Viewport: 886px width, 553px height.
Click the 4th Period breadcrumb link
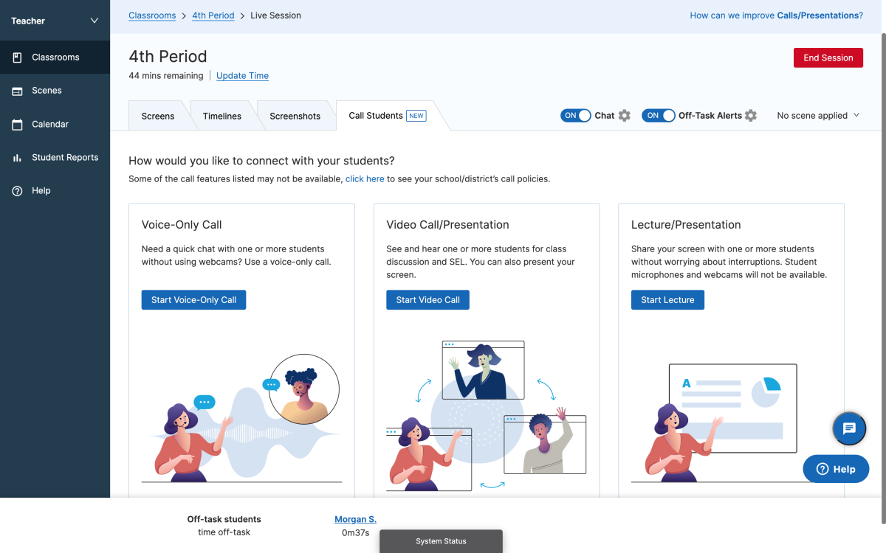[213, 15]
